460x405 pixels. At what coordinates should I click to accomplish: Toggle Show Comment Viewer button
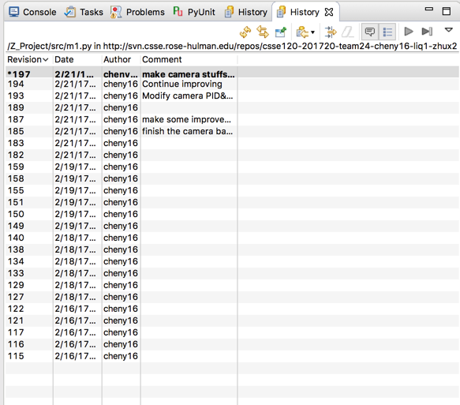click(x=370, y=32)
